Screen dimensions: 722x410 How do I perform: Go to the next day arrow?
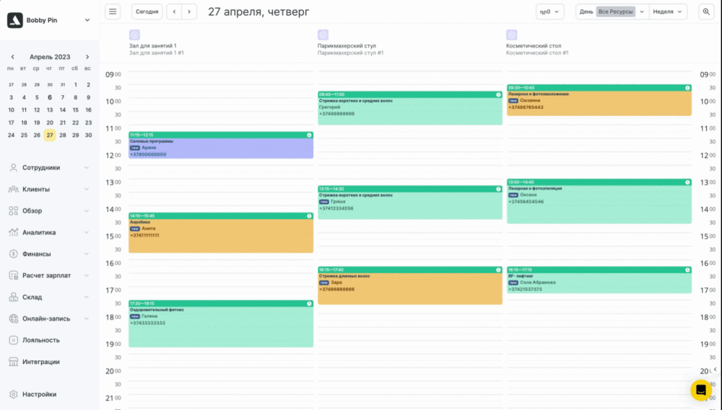[x=189, y=12]
